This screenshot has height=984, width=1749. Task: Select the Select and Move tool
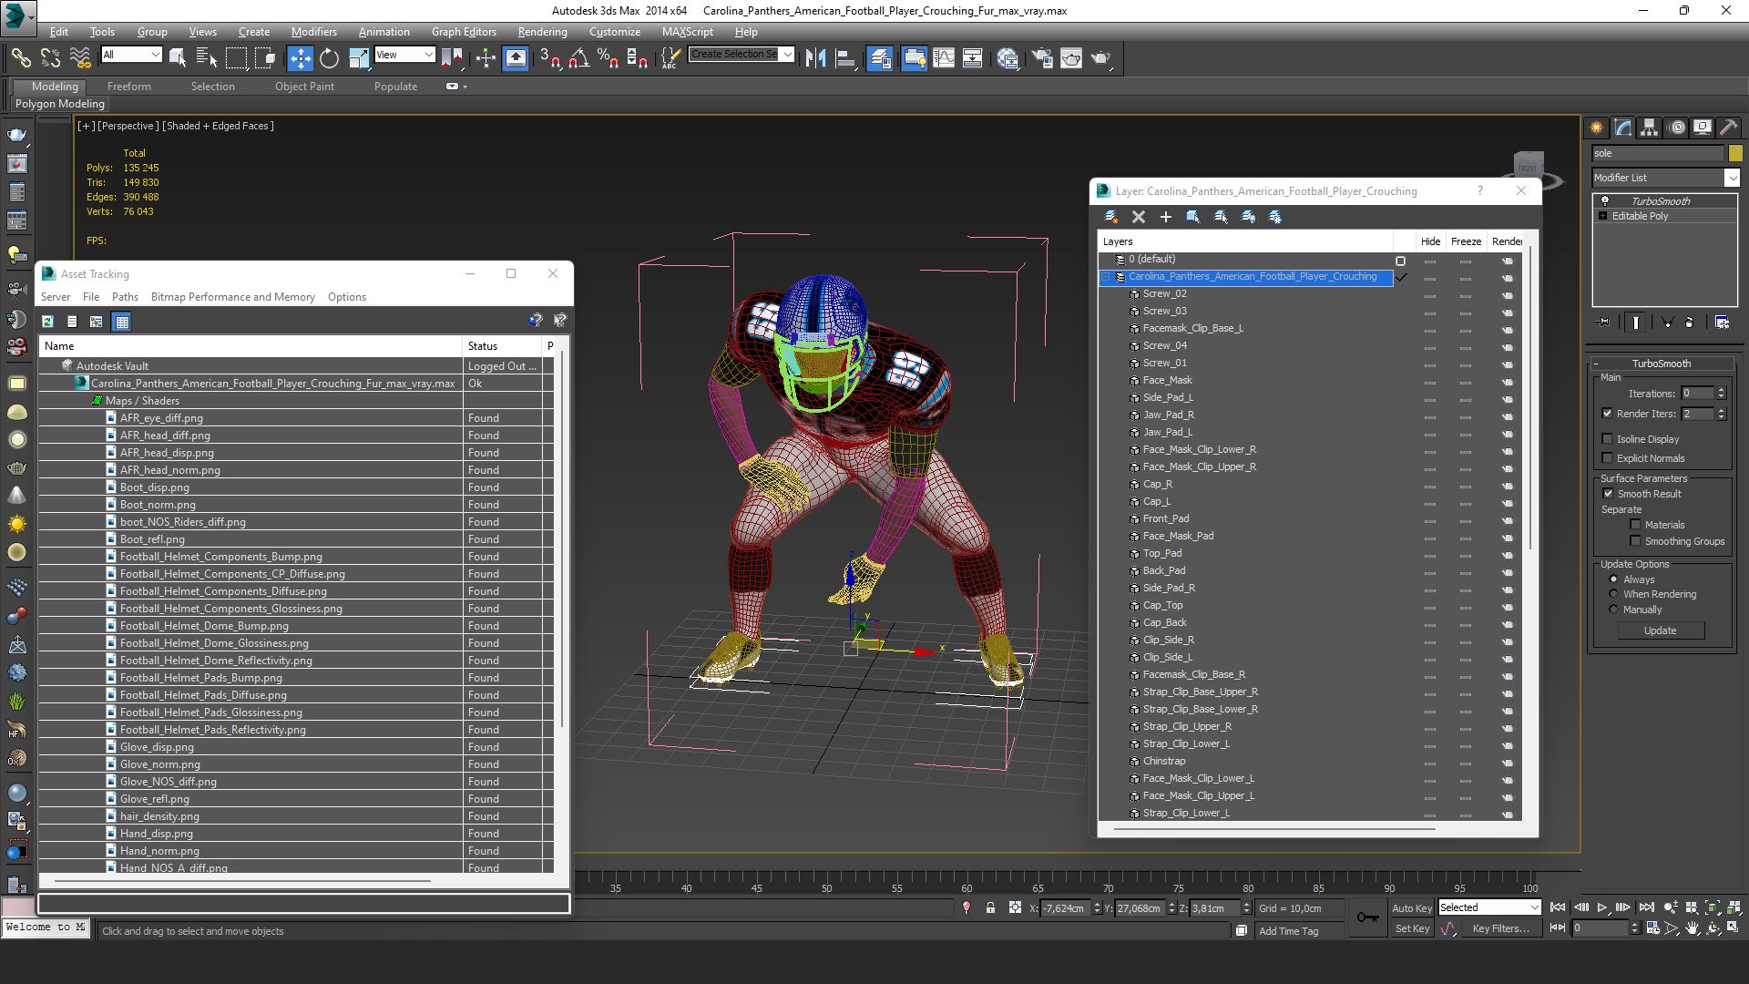click(x=300, y=58)
